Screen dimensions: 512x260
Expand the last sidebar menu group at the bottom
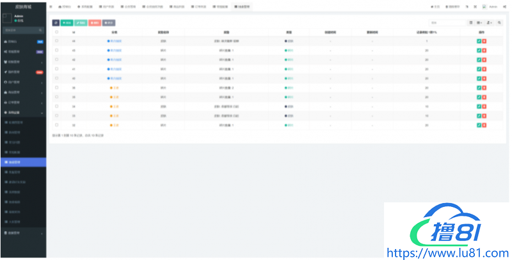click(23, 232)
